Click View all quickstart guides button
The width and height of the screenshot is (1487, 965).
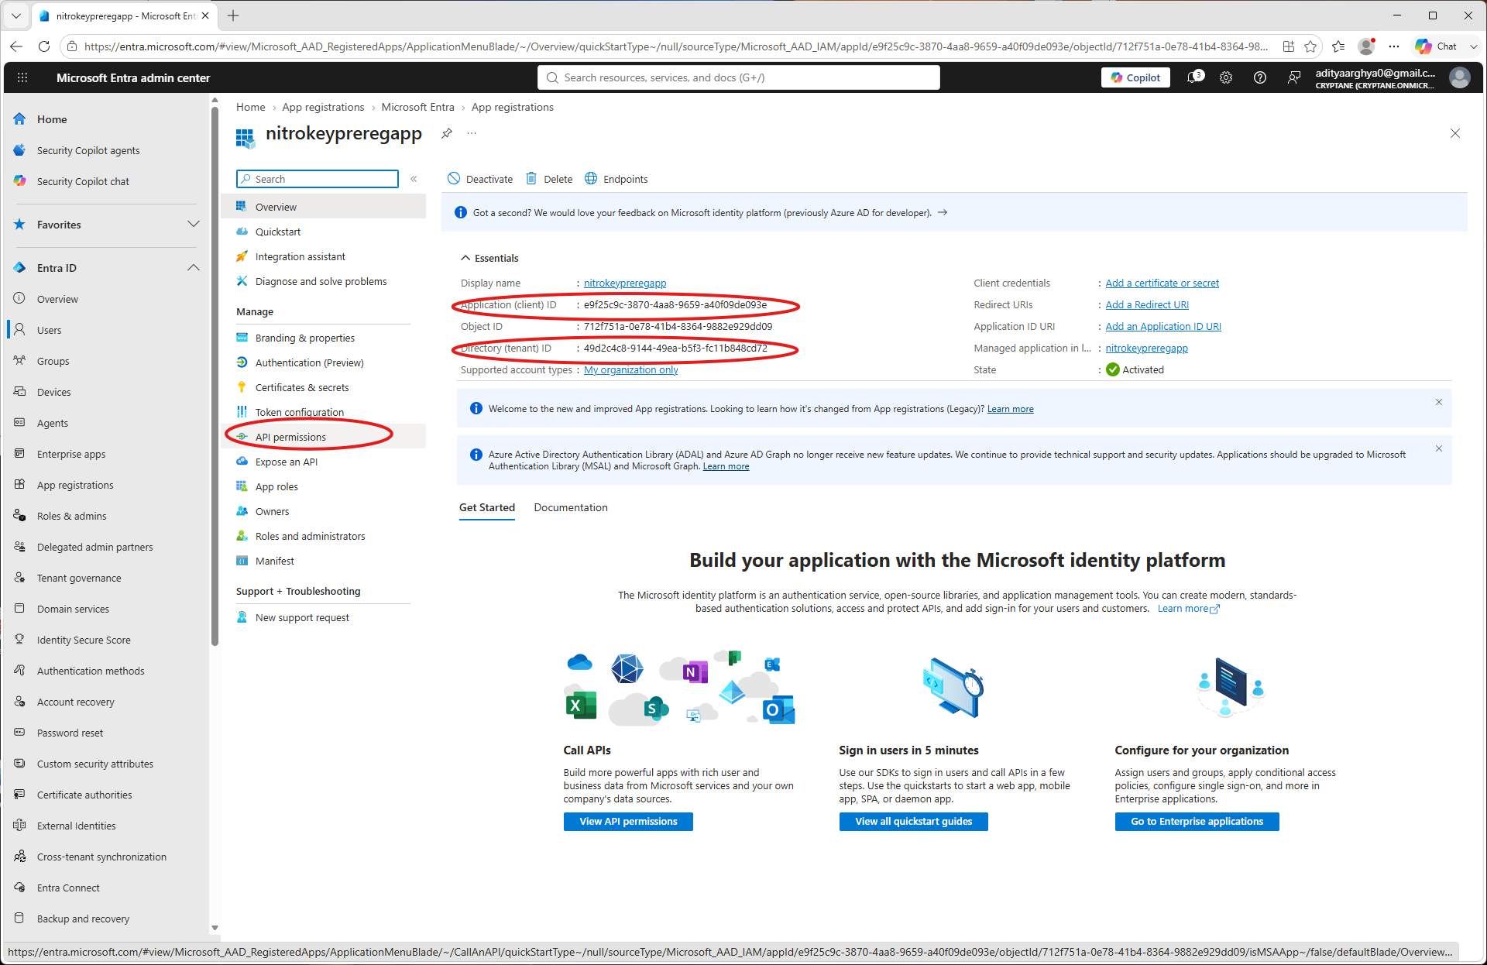[914, 821]
